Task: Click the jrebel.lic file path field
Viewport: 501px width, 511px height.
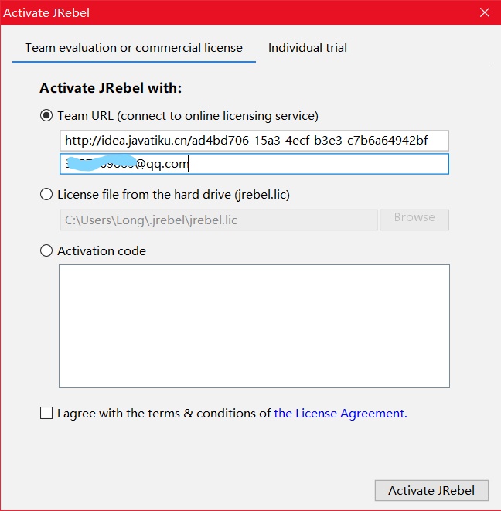Action: (x=218, y=220)
